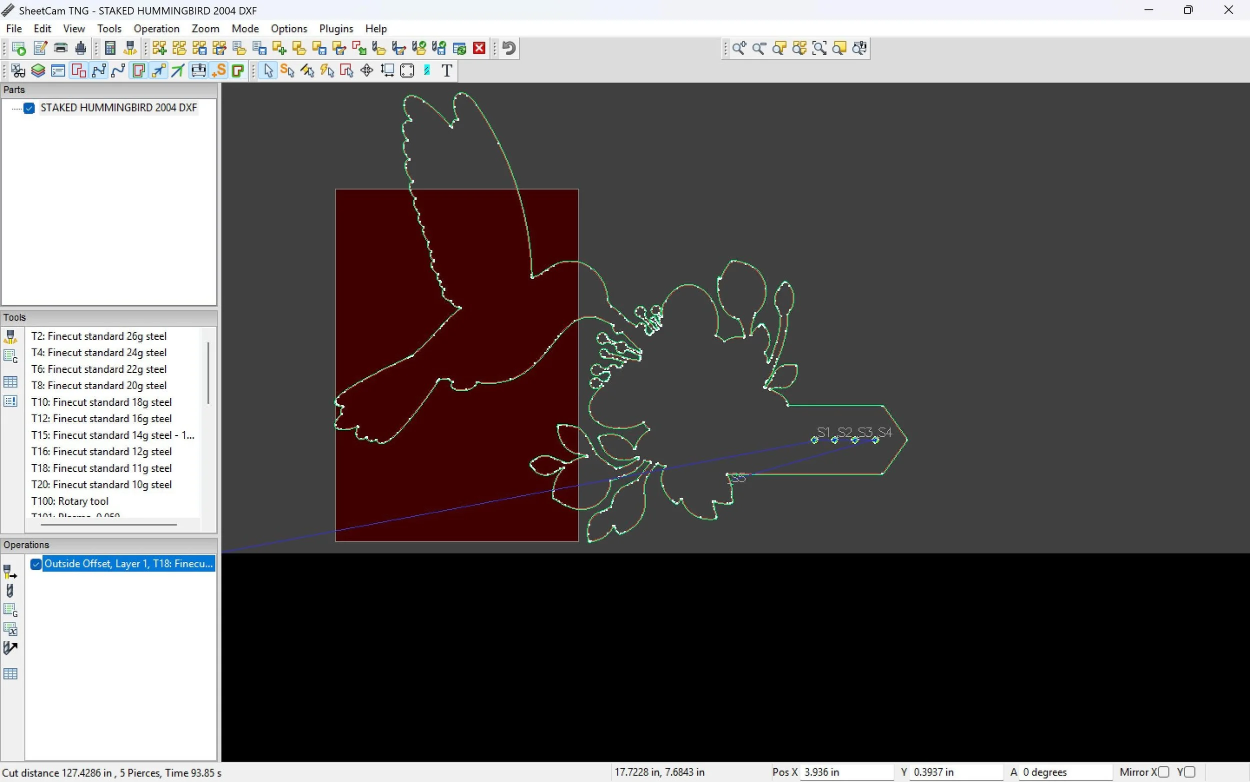Click the Undo arrow icon

pyautogui.click(x=509, y=48)
